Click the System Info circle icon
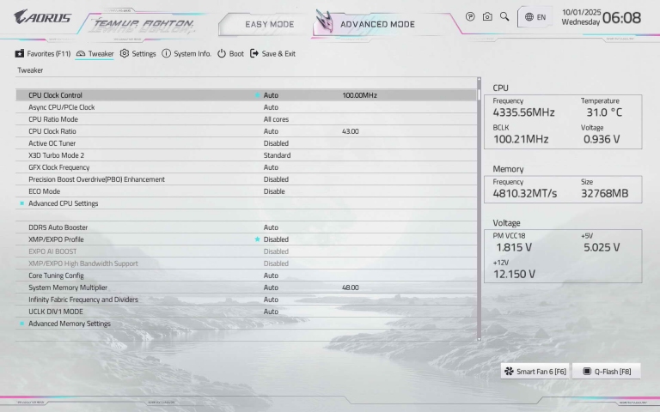Viewport: 660px width, 412px height. tap(166, 53)
